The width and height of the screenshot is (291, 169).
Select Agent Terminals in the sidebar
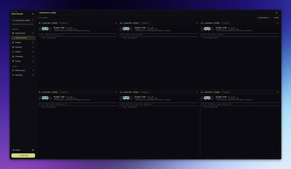[x=21, y=38]
